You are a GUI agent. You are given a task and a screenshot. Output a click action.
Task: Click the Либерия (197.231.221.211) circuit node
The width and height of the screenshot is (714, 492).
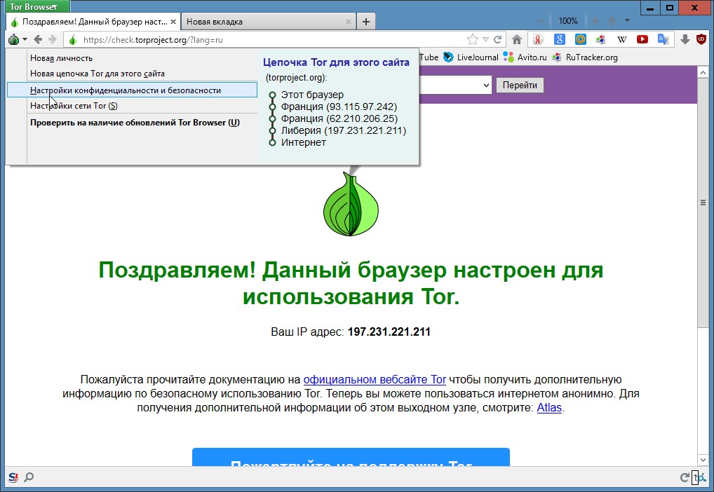pyautogui.click(x=344, y=130)
